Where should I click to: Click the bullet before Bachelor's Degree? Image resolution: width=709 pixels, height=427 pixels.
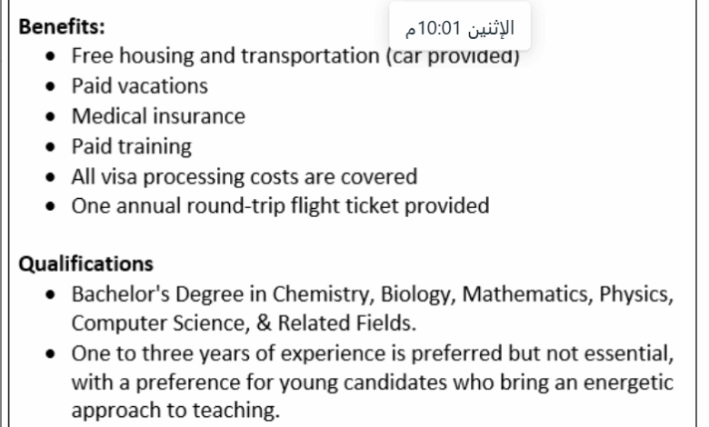(x=51, y=294)
